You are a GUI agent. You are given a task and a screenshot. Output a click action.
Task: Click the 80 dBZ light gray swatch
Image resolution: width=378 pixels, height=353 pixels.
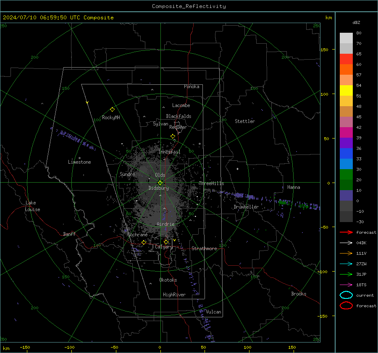pos(346,38)
